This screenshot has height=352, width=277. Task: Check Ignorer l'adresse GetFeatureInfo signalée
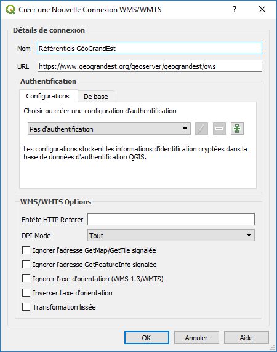[x=26, y=265]
